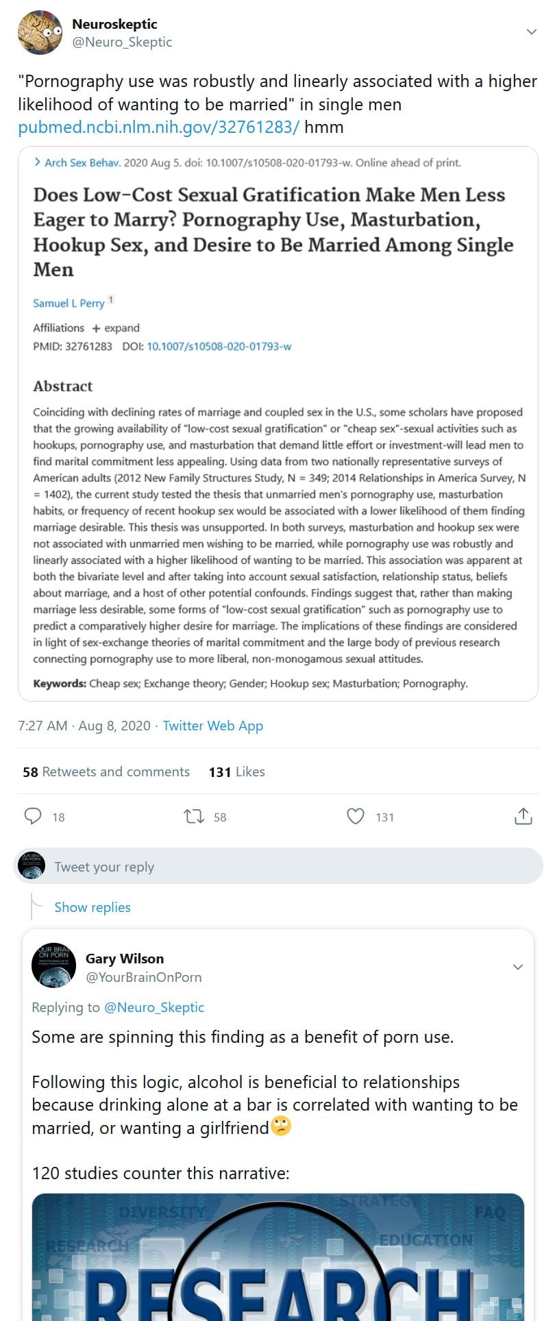The image size is (555, 1321).
Task: Click the reply comment bubble icon
Action: 33,816
